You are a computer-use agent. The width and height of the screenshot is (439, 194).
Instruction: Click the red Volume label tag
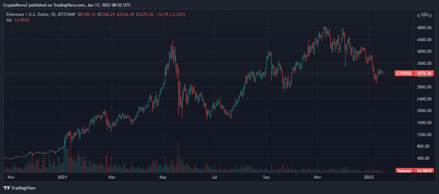(404, 171)
